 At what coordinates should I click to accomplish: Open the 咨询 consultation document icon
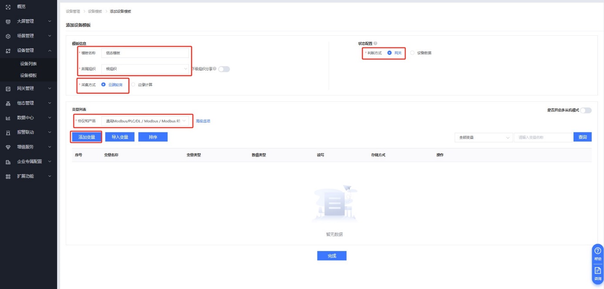point(597,271)
